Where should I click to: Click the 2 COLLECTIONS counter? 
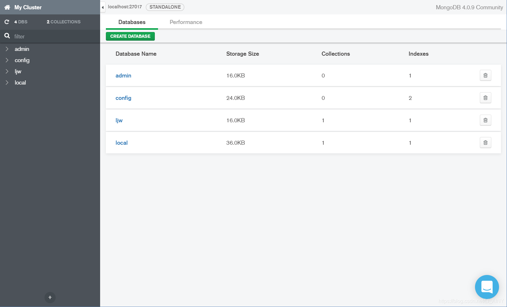click(x=64, y=22)
